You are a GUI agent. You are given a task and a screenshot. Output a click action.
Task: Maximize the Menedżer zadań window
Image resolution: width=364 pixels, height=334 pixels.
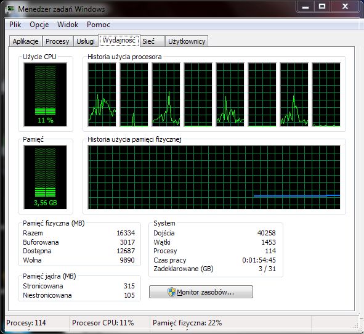[322, 7]
